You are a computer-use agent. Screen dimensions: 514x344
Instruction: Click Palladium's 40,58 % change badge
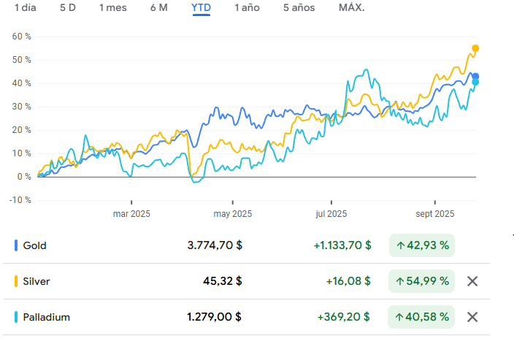click(x=422, y=317)
